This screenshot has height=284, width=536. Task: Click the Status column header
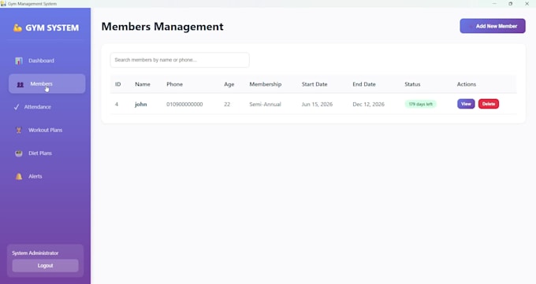point(412,84)
